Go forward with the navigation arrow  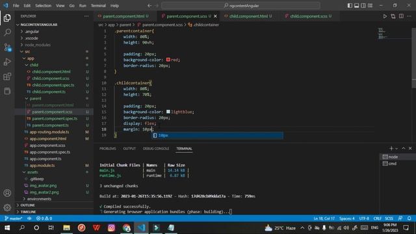pyautogui.click(x=157, y=6)
